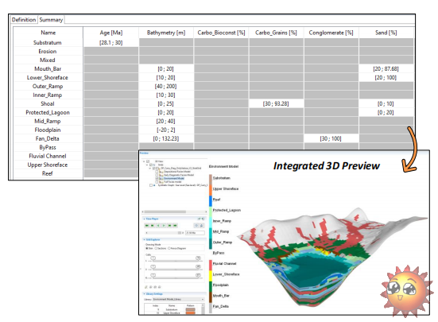The height and width of the screenshot is (322, 438).
Task: Click the clock icon beside playback controls
Action: tap(196, 225)
